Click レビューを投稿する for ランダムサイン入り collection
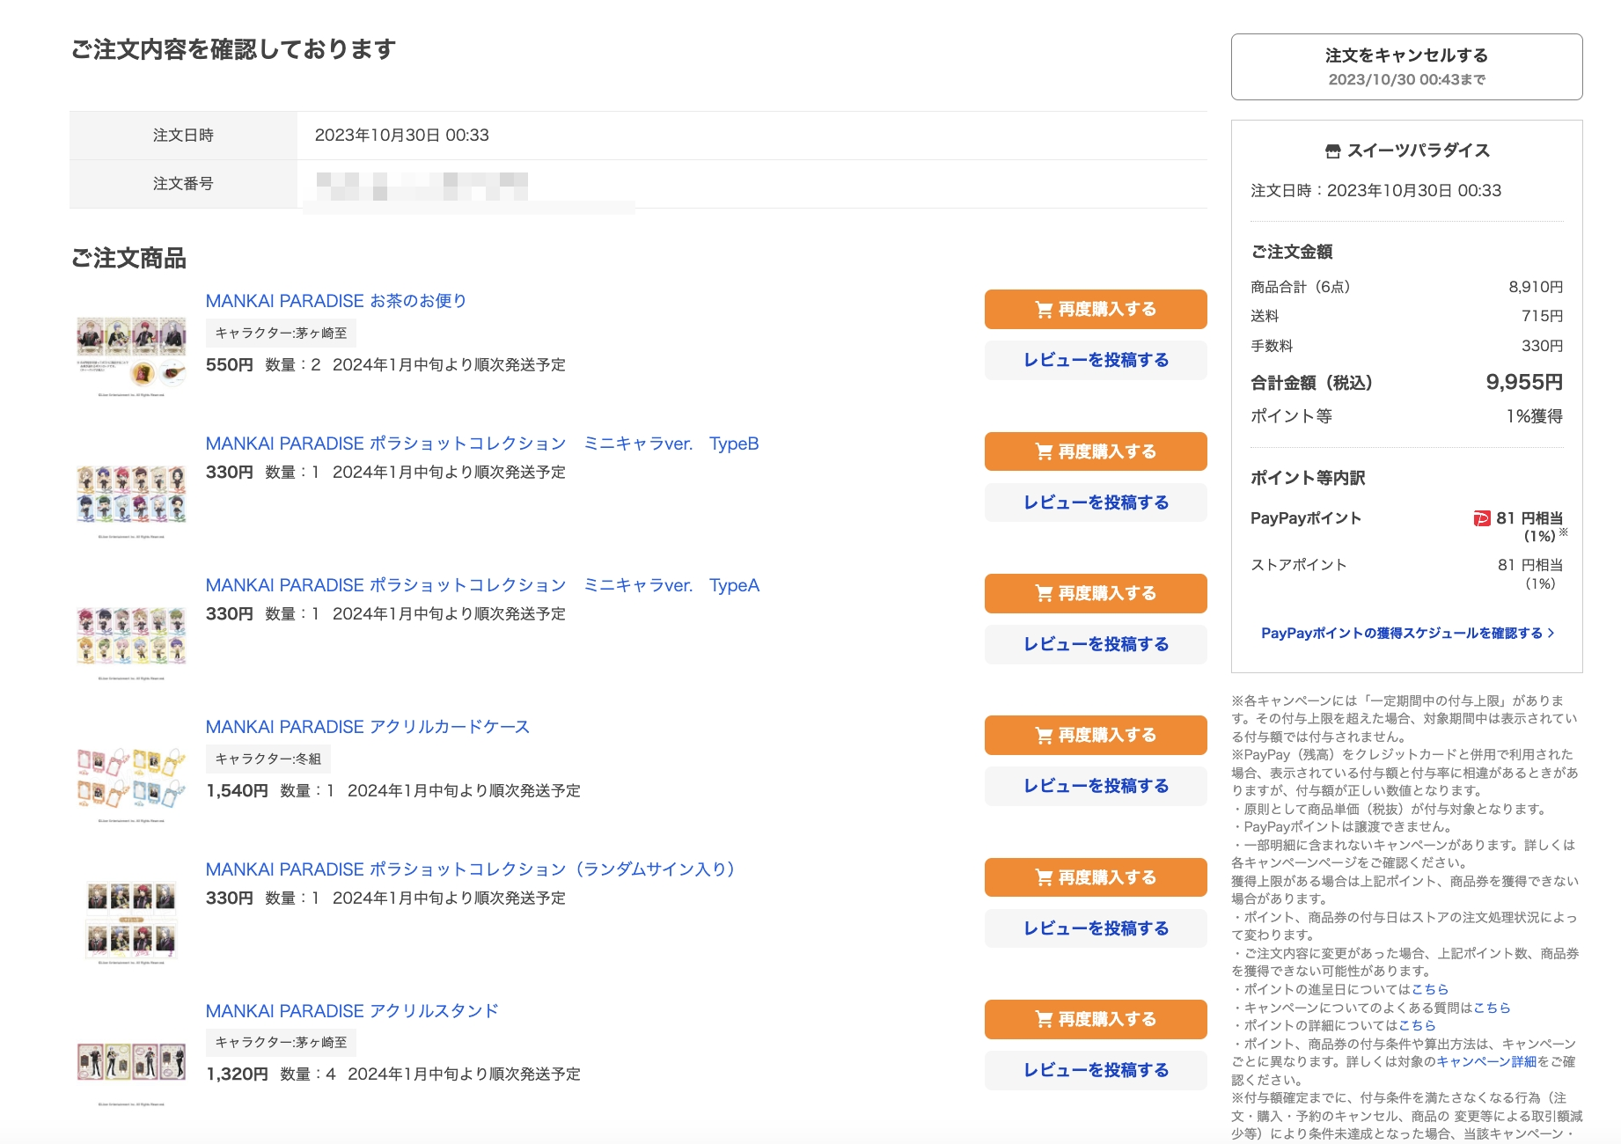Image resolution: width=1621 pixels, height=1144 pixels. click(1096, 928)
